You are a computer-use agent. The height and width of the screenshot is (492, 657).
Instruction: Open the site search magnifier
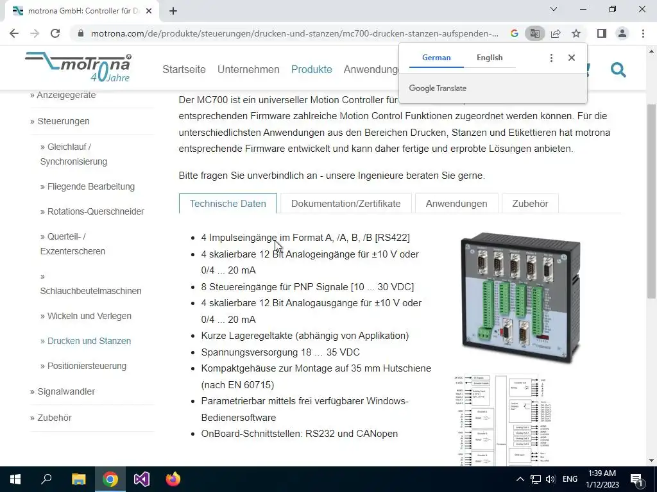tap(618, 70)
